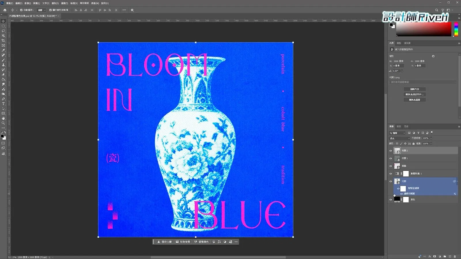This screenshot has height=259, width=461.
Task: Open the 濾鏡(T) menu
Action: pyautogui.click(x=65, y=3)
